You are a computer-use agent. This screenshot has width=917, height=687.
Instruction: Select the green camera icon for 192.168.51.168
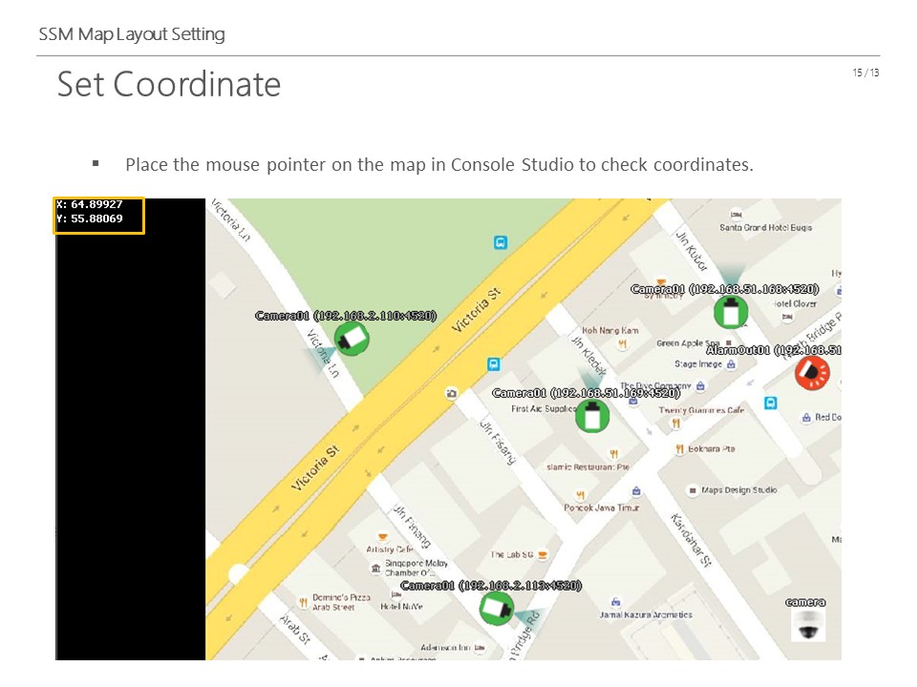[731, 312]
